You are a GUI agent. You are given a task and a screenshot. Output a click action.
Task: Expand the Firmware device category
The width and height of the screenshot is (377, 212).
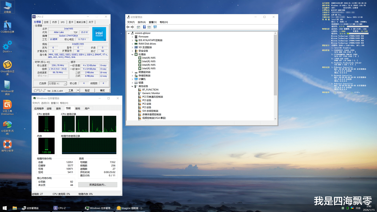pos(132,37)
